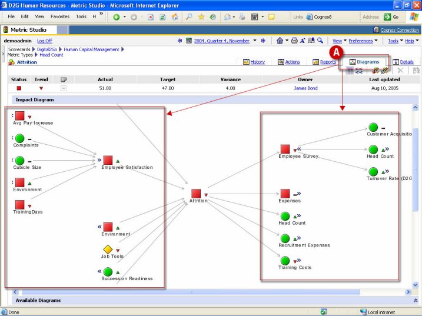Open Human Capital Management breadcrumb link
Screen dimensions: 422x316
coord(91,49)
